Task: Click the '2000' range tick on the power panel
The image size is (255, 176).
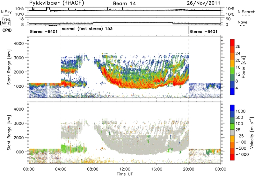Action: click(x=19, y=72)
